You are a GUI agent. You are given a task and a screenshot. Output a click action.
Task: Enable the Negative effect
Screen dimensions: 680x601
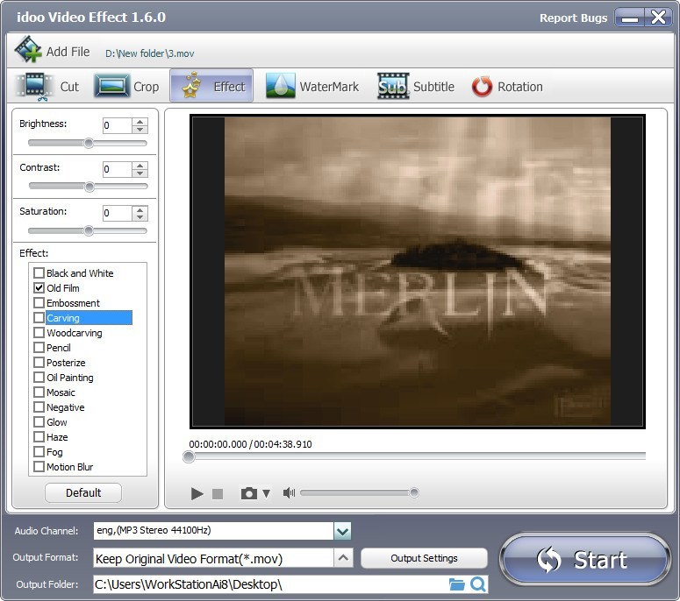pos(39,407)
